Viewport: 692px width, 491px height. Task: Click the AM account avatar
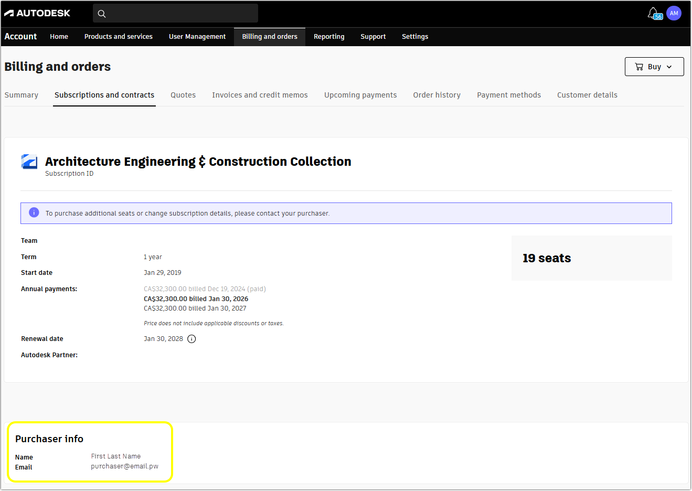tap(674, 13)
